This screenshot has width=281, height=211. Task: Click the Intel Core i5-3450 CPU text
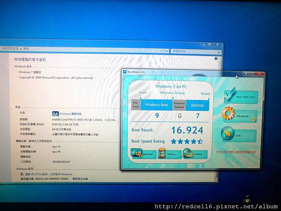pyautogui.click(x=84, y=120)
